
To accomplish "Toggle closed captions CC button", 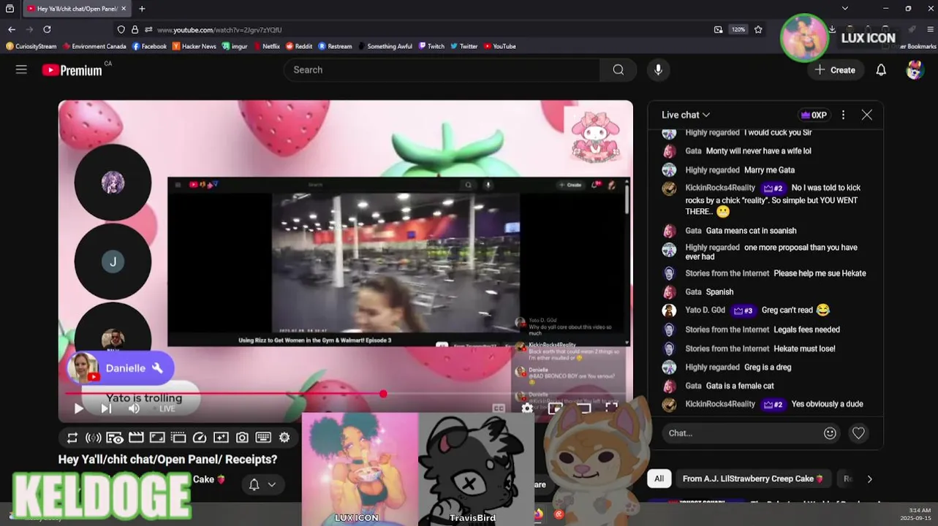I will point(499,408).
